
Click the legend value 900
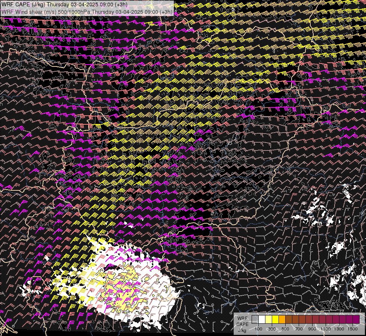pyautogui.click(x=312, y=329)
